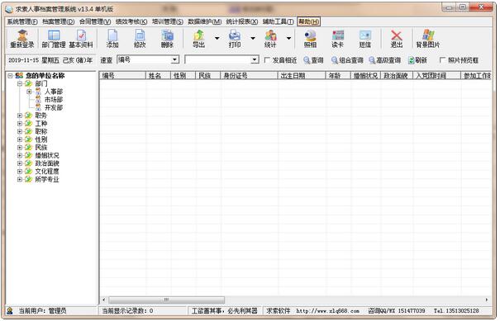This screenshot has width=500, height=321.
Task: Click the 退出 exit icon
Action: (397, 39)
